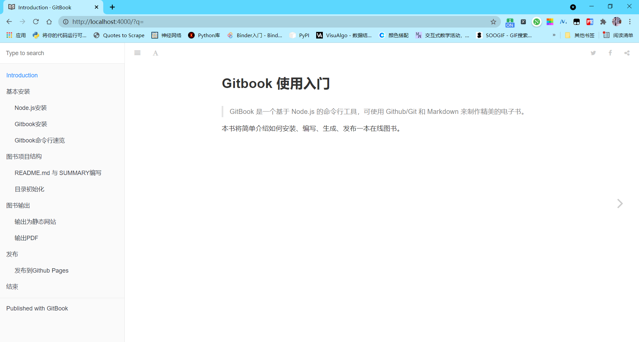Screen dimensions: 639x342
Task: Show more bookmarks with the chevron
Action: (554, 35)
